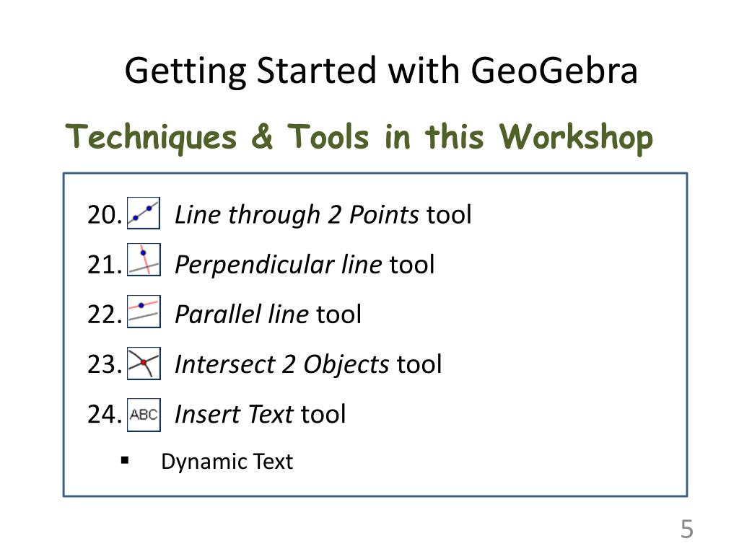Click the Perpendicular line tool icon
The width and height of the screenshot is (739, 554).
pyautogui.click(x=144, y=259)
